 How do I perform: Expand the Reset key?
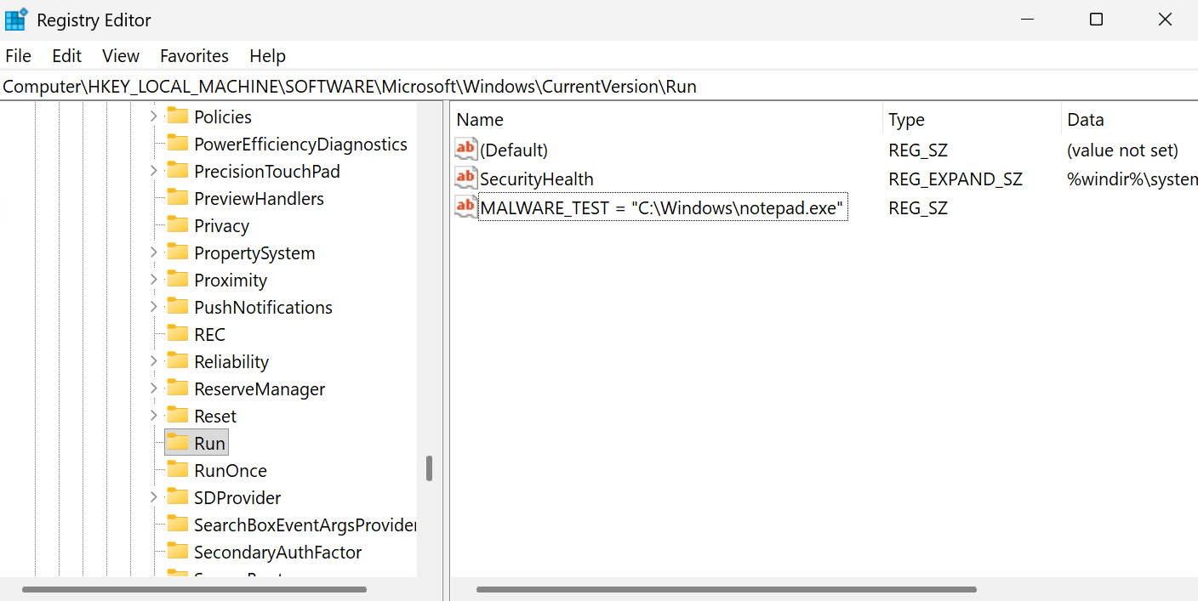tap(154, 416)
